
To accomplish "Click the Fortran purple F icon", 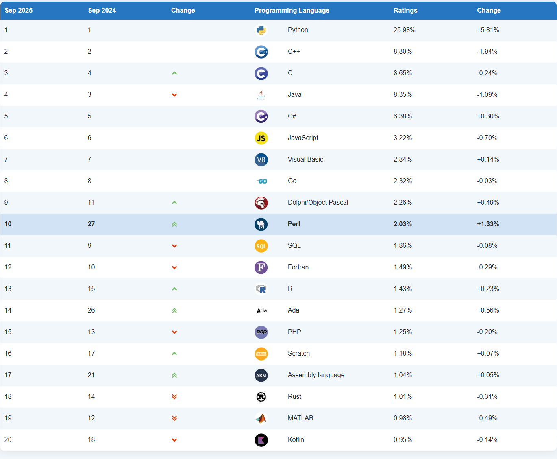I will (x=261, y=267).
